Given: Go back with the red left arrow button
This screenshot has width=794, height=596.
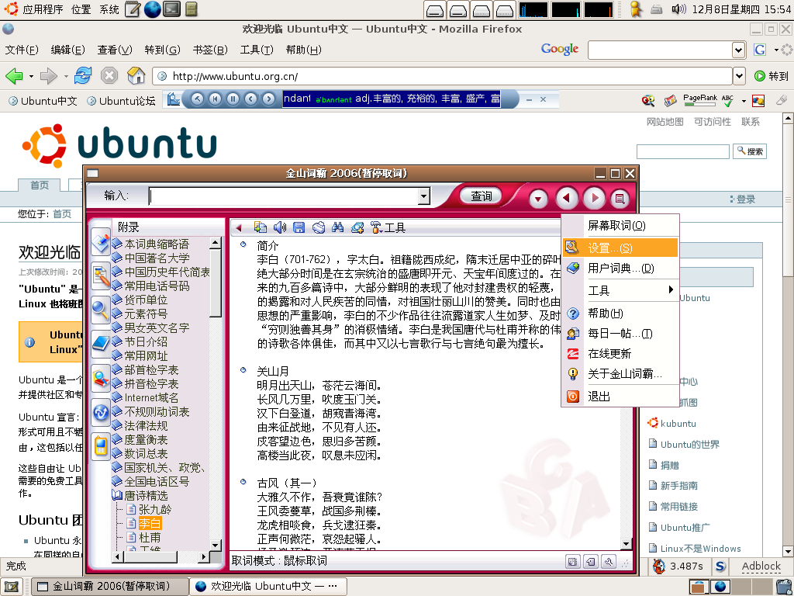Looking at the screenshot, I should pos(567,198).
